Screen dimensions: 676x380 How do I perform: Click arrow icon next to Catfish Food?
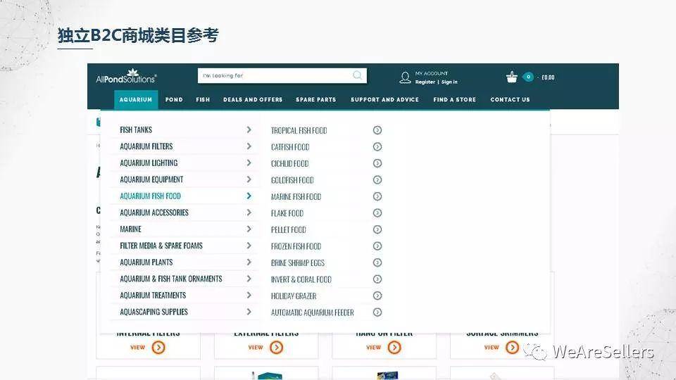coord(377,147)
